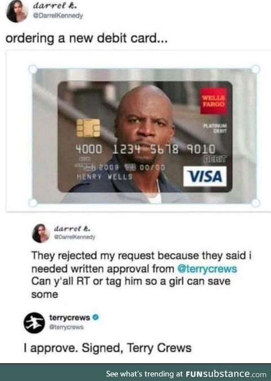Click the VISA logo on the card
This screenshot has height=381, width=271.
coord(205,176)
